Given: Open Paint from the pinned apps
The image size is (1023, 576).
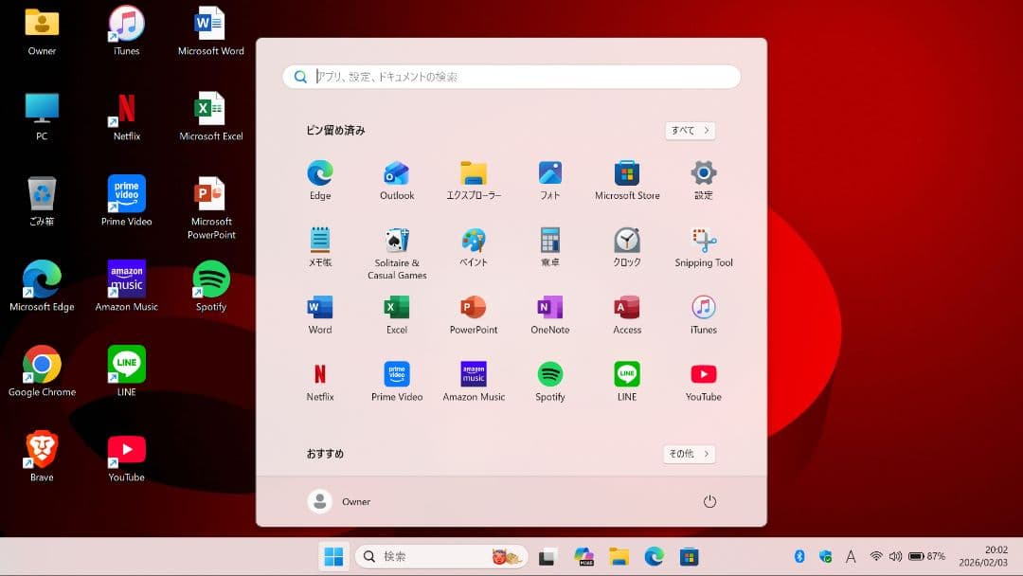Looking at the screenshot, I should point(473,246).
